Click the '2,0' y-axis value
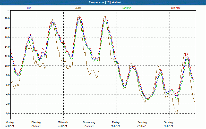The height and width of the screenshot is (129, 206). tap(8, 104)
